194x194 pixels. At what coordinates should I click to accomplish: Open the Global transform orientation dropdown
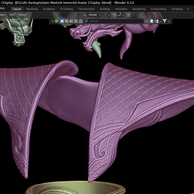(92, 15)
